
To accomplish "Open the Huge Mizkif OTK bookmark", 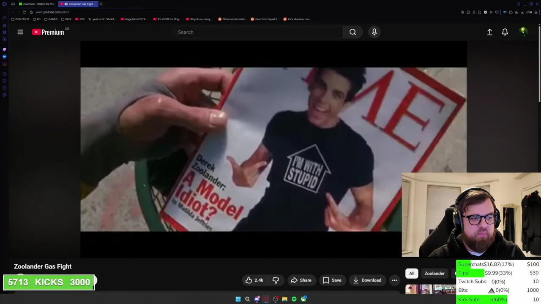I will [x=134, y=19].
